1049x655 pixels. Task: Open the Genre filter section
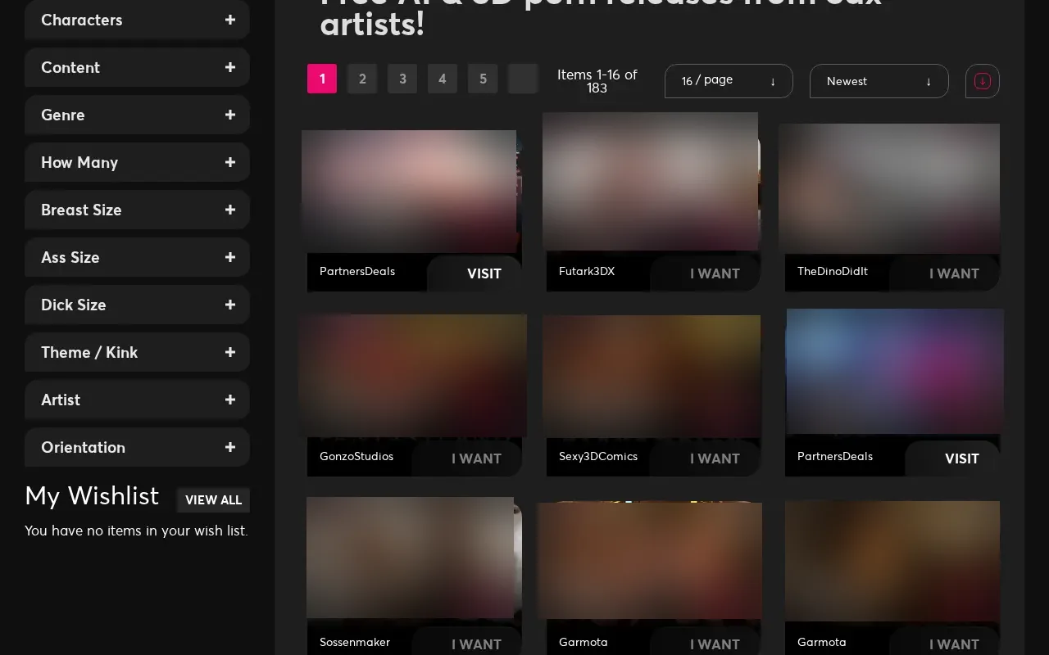click(137, 115)
